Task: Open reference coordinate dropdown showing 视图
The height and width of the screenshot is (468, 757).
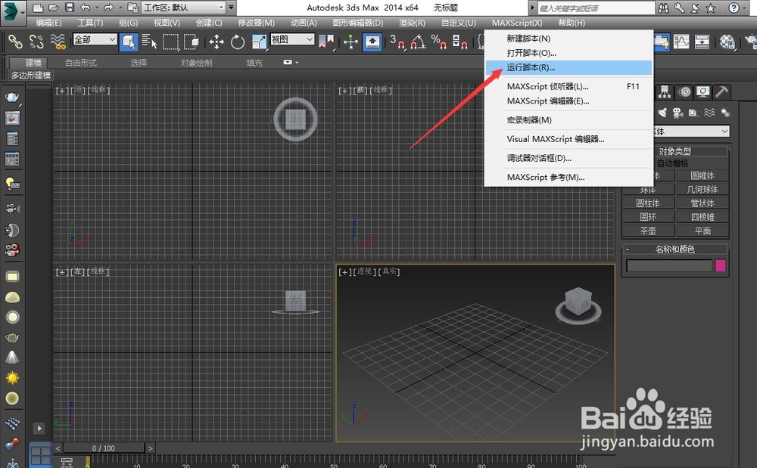Action: [292, 39]
